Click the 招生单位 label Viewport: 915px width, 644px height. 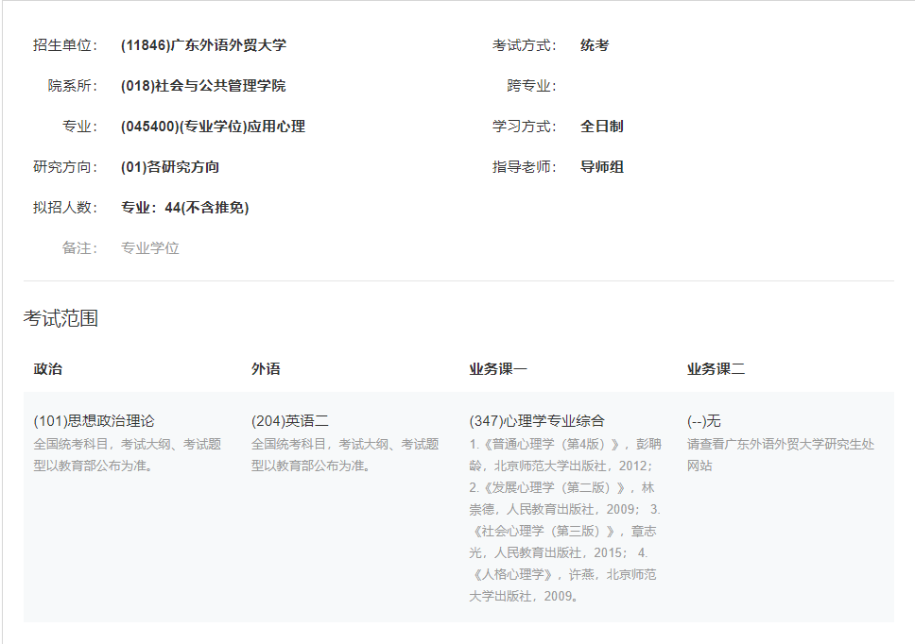pyautogui.click(x=65, y=45)
